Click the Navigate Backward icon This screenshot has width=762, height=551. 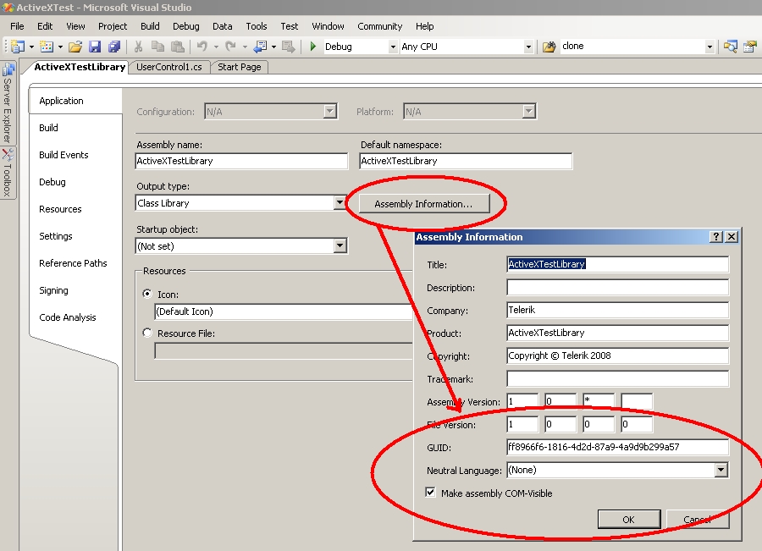(261, 47)
